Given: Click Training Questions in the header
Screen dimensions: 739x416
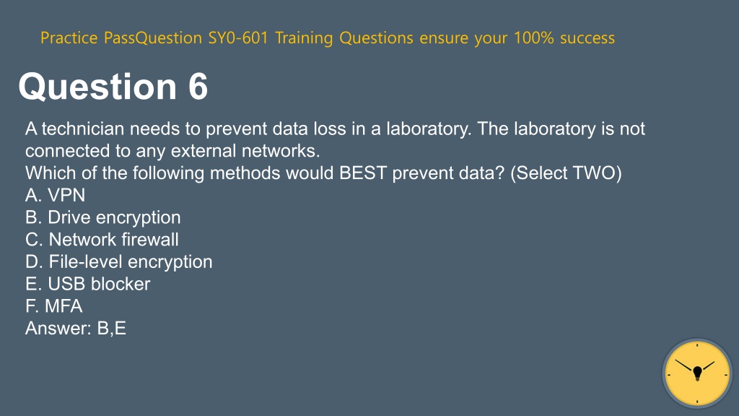Looking at the screenshot, I should click(x=344, y=38).
